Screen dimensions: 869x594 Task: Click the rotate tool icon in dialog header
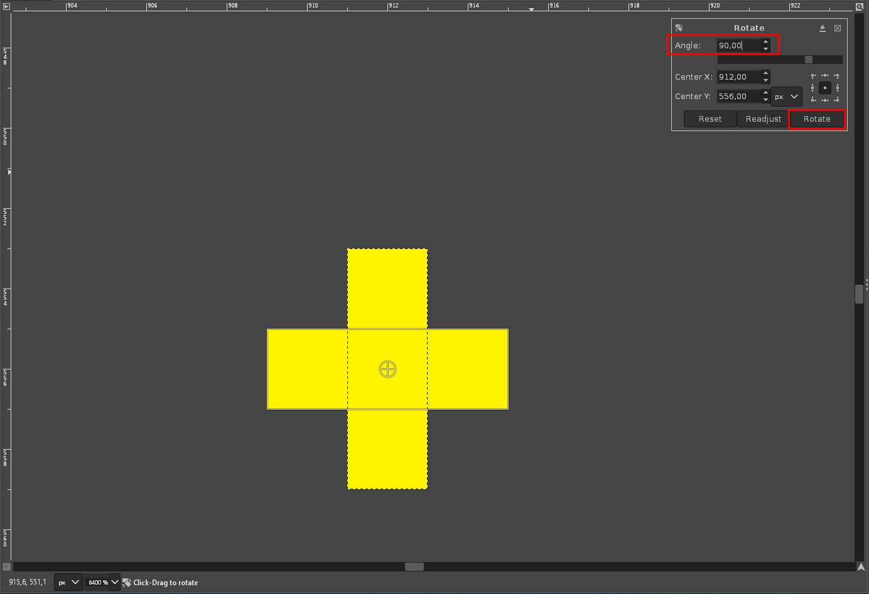[x=679, y=28]
